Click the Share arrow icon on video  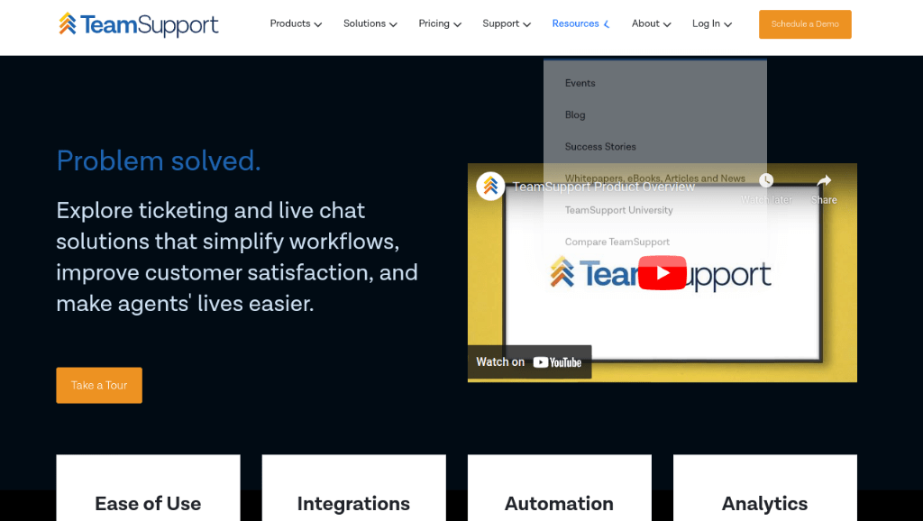[824, 181]
